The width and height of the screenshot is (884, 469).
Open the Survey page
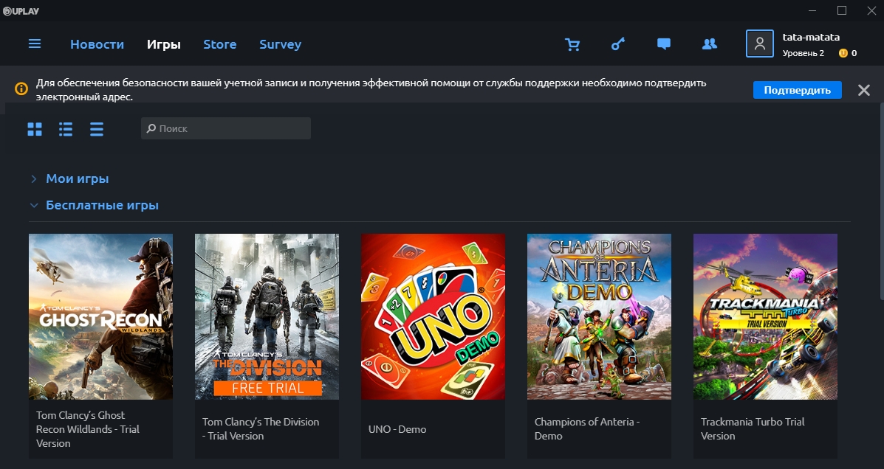point(280,44)
